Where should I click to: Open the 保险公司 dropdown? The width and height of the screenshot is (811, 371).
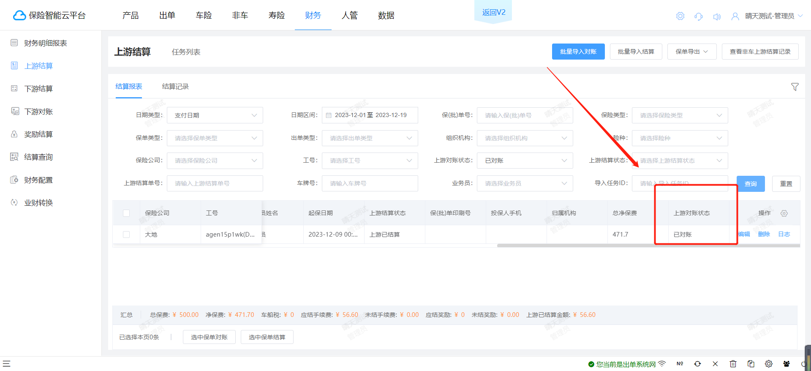coord(215,161)
